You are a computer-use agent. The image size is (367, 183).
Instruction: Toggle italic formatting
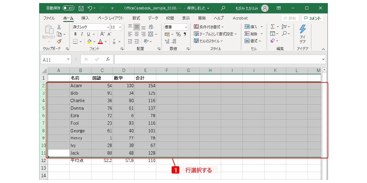(82, 34)
